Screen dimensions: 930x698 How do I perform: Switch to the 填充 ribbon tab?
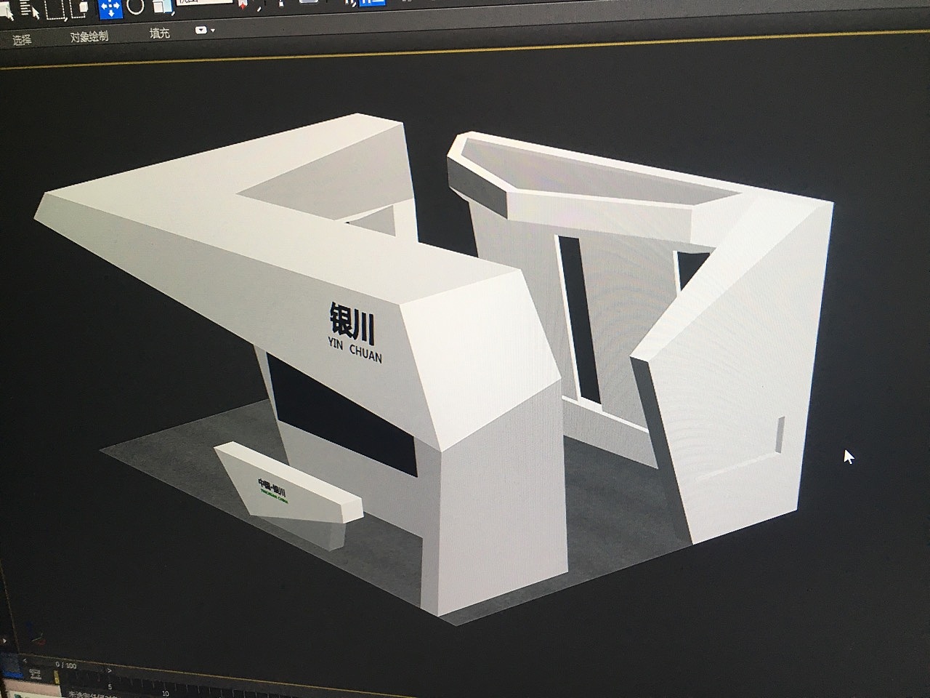coord(159,33)
